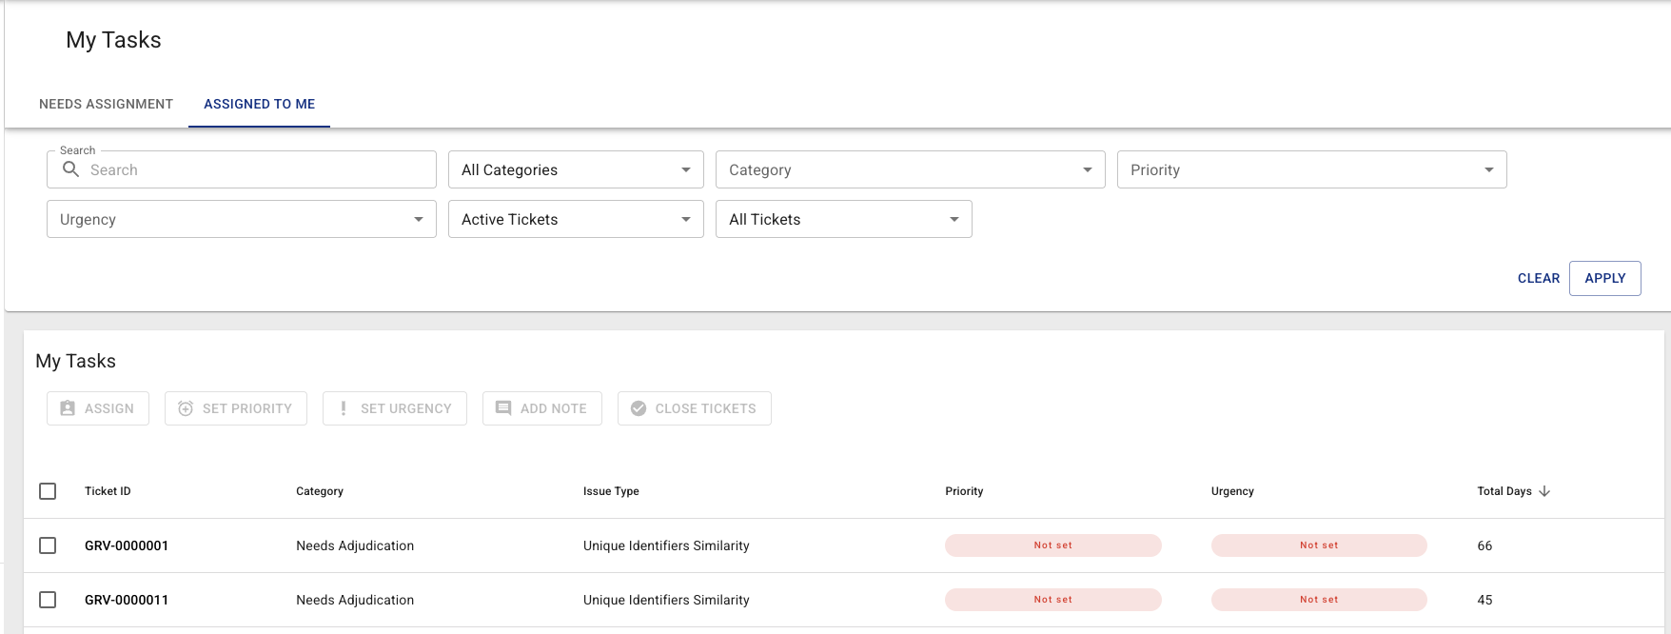Sort by Ticket ID column header
The width and height of the screenshot is (1671, 634).
[x=108, y=491]
